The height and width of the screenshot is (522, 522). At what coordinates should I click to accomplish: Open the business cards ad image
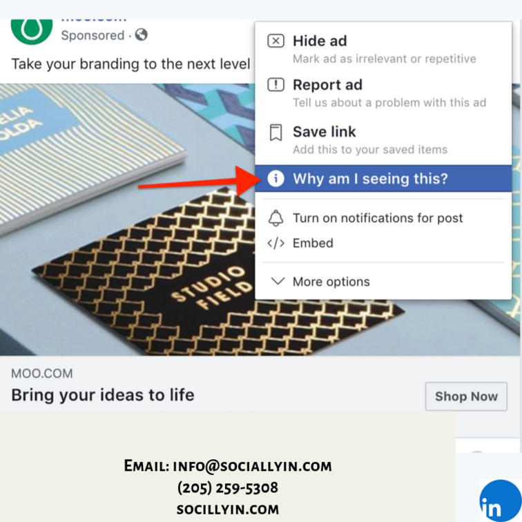tap(128, 220)
